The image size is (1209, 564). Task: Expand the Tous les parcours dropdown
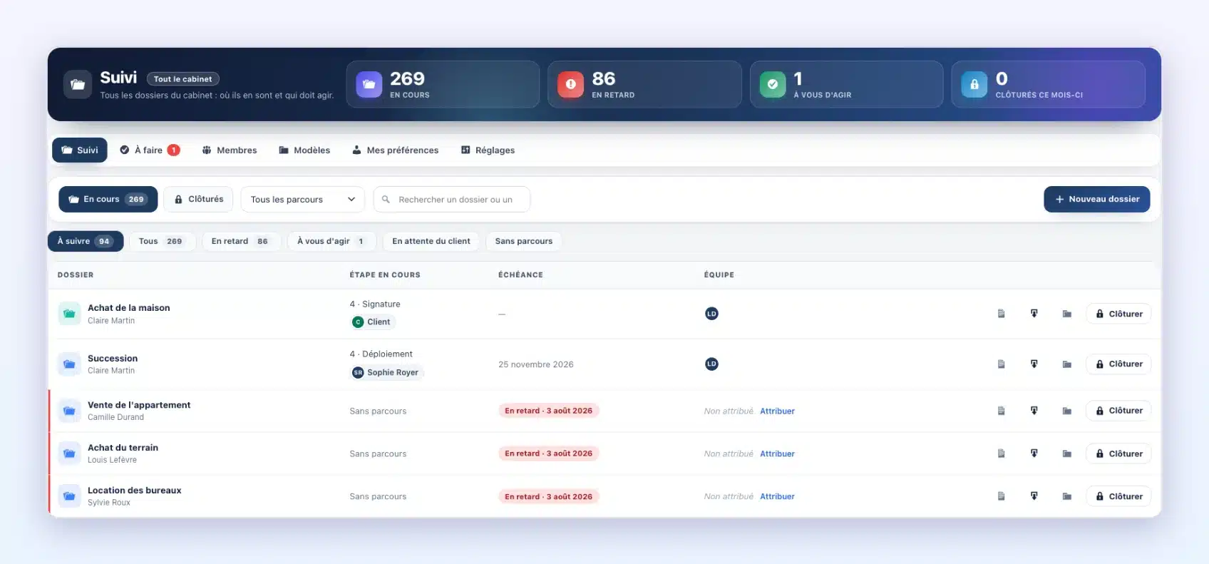coord(302,200)
